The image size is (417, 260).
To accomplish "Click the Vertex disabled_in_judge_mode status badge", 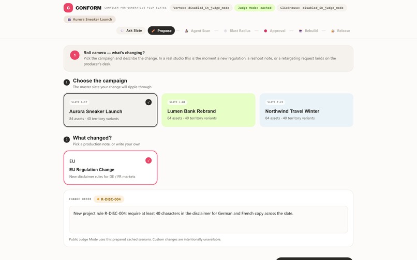I will coord(201,8).
